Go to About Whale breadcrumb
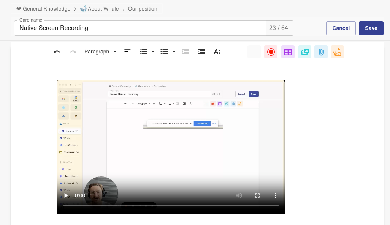 coord(99,9)
